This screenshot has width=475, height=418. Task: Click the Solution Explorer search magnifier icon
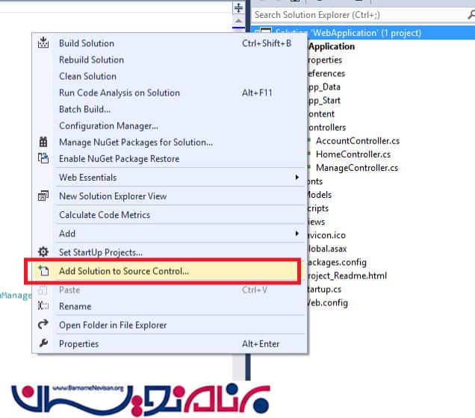pyautogui.click(x=471, y=14)
